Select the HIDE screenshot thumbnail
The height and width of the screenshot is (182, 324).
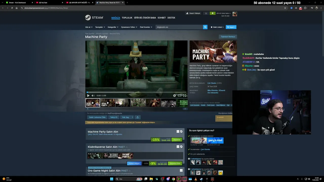tap(123, 103)
